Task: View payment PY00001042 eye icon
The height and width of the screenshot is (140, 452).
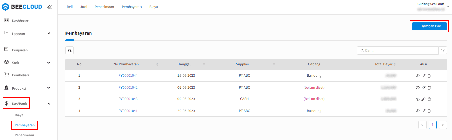Action: point(418,88)
